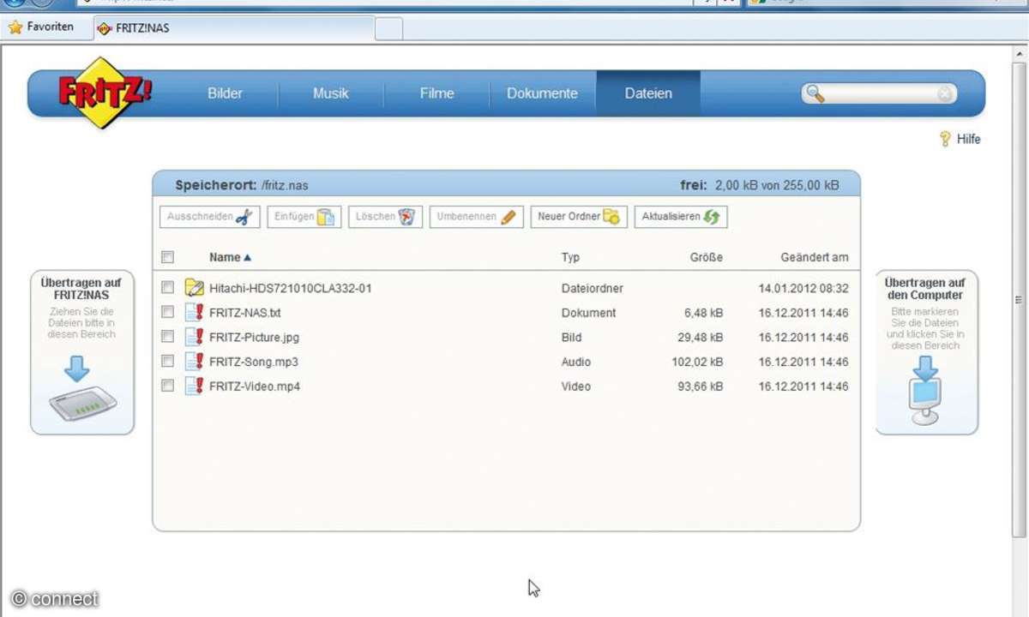Click the Umbenennen pencil button

pyautogui.click(x=477, y=217)
